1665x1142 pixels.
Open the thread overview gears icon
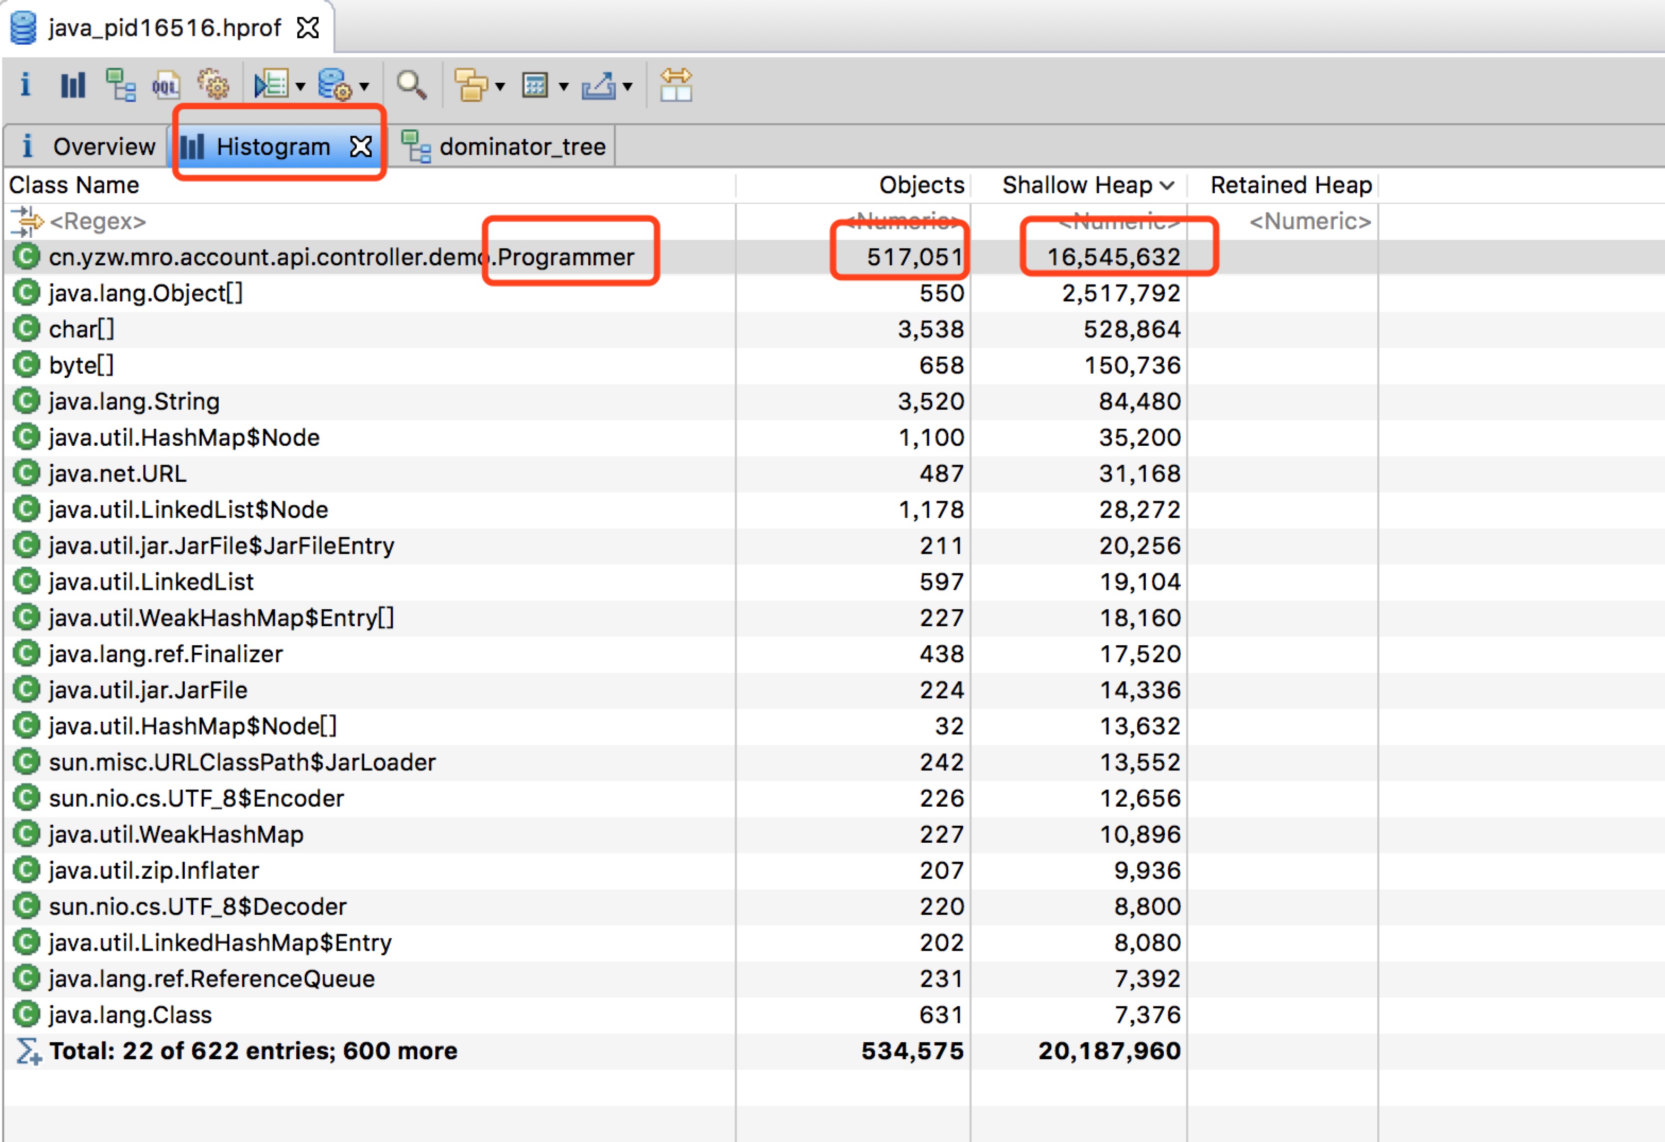point(213,85)
